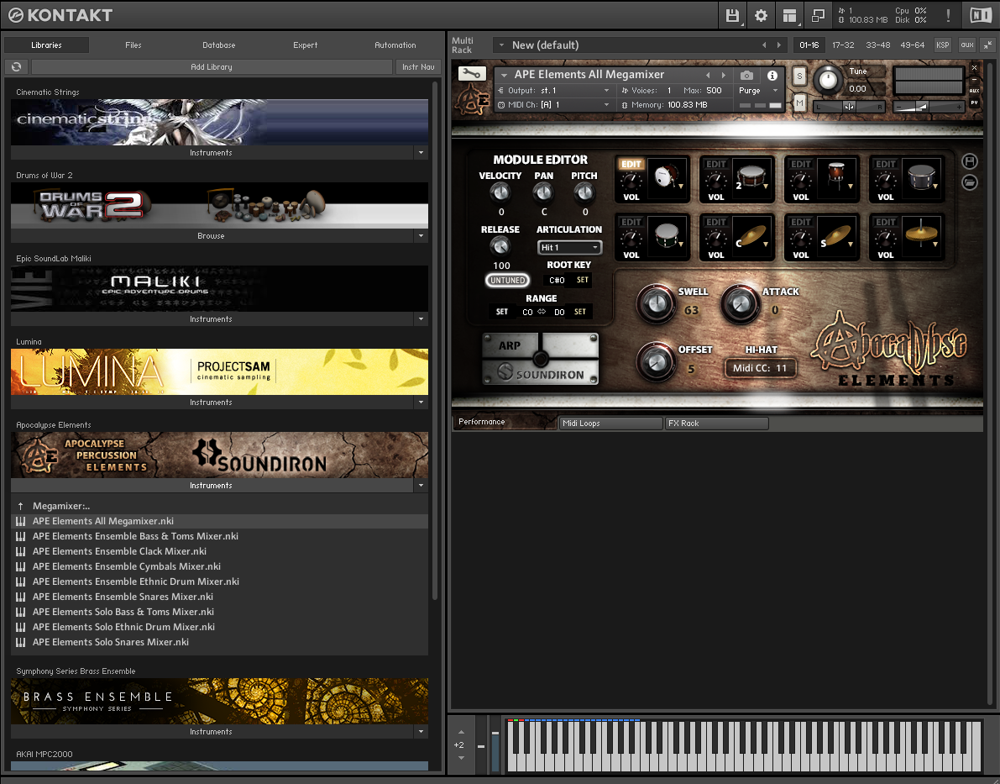Click the instrument volume slider
1000x784 pixels.
click(929, 107)
